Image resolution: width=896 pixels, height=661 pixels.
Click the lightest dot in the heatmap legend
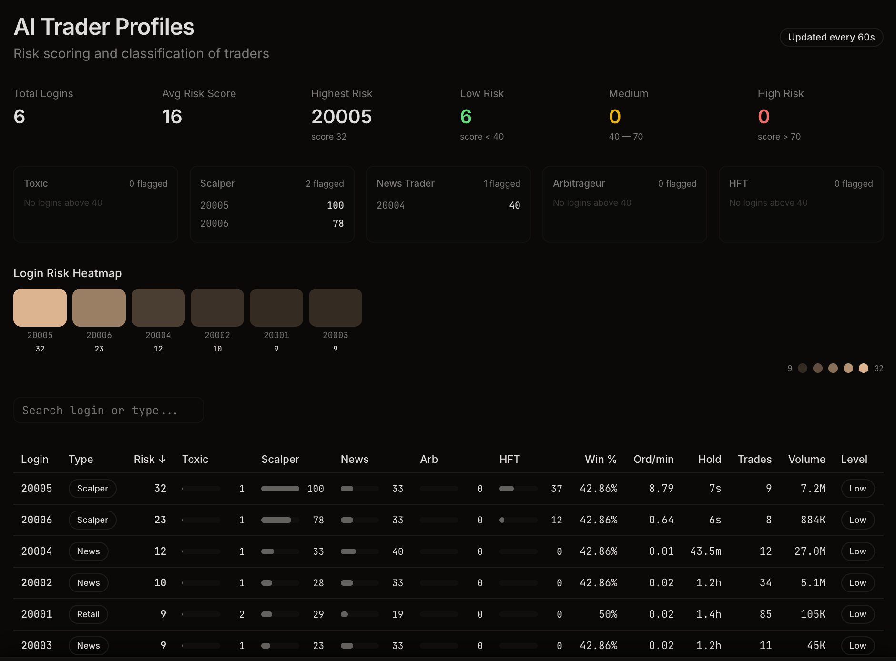point(864,368)
